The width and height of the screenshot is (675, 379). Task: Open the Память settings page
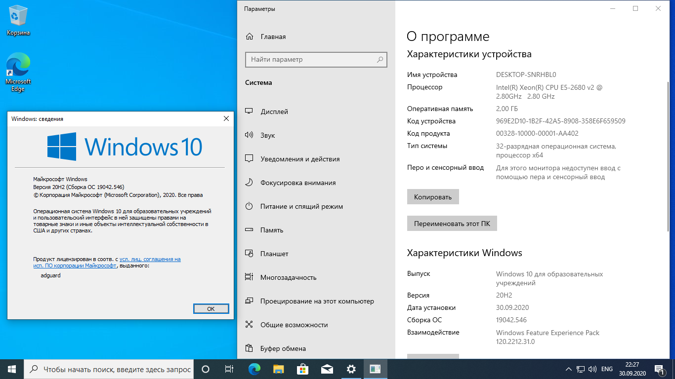click(x=316, y=230)
